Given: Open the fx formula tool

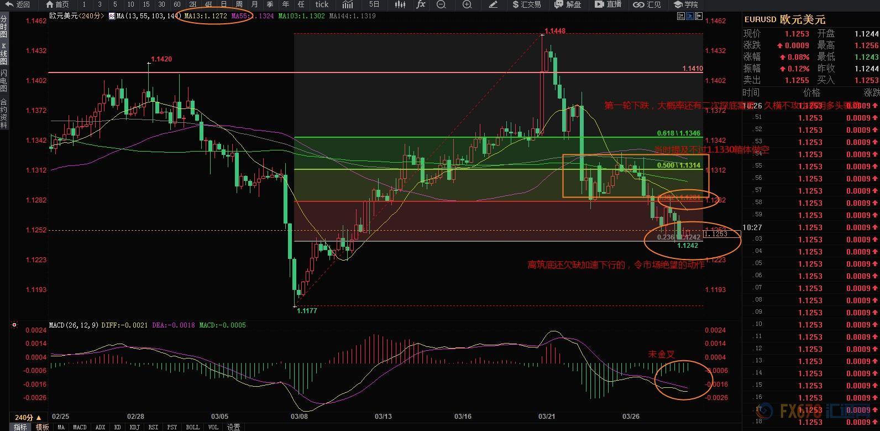Looking at the screenshot, I should click(x=421, y=4).
